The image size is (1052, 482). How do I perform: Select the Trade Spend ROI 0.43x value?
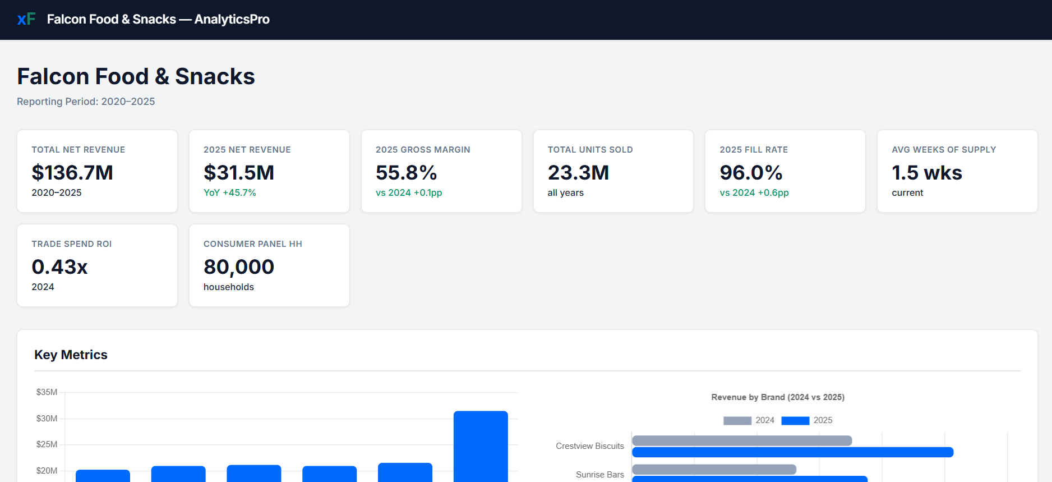tap(59, 267)
